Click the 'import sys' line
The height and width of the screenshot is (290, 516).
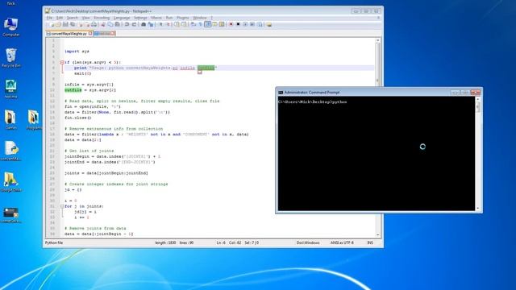(77, 52)
